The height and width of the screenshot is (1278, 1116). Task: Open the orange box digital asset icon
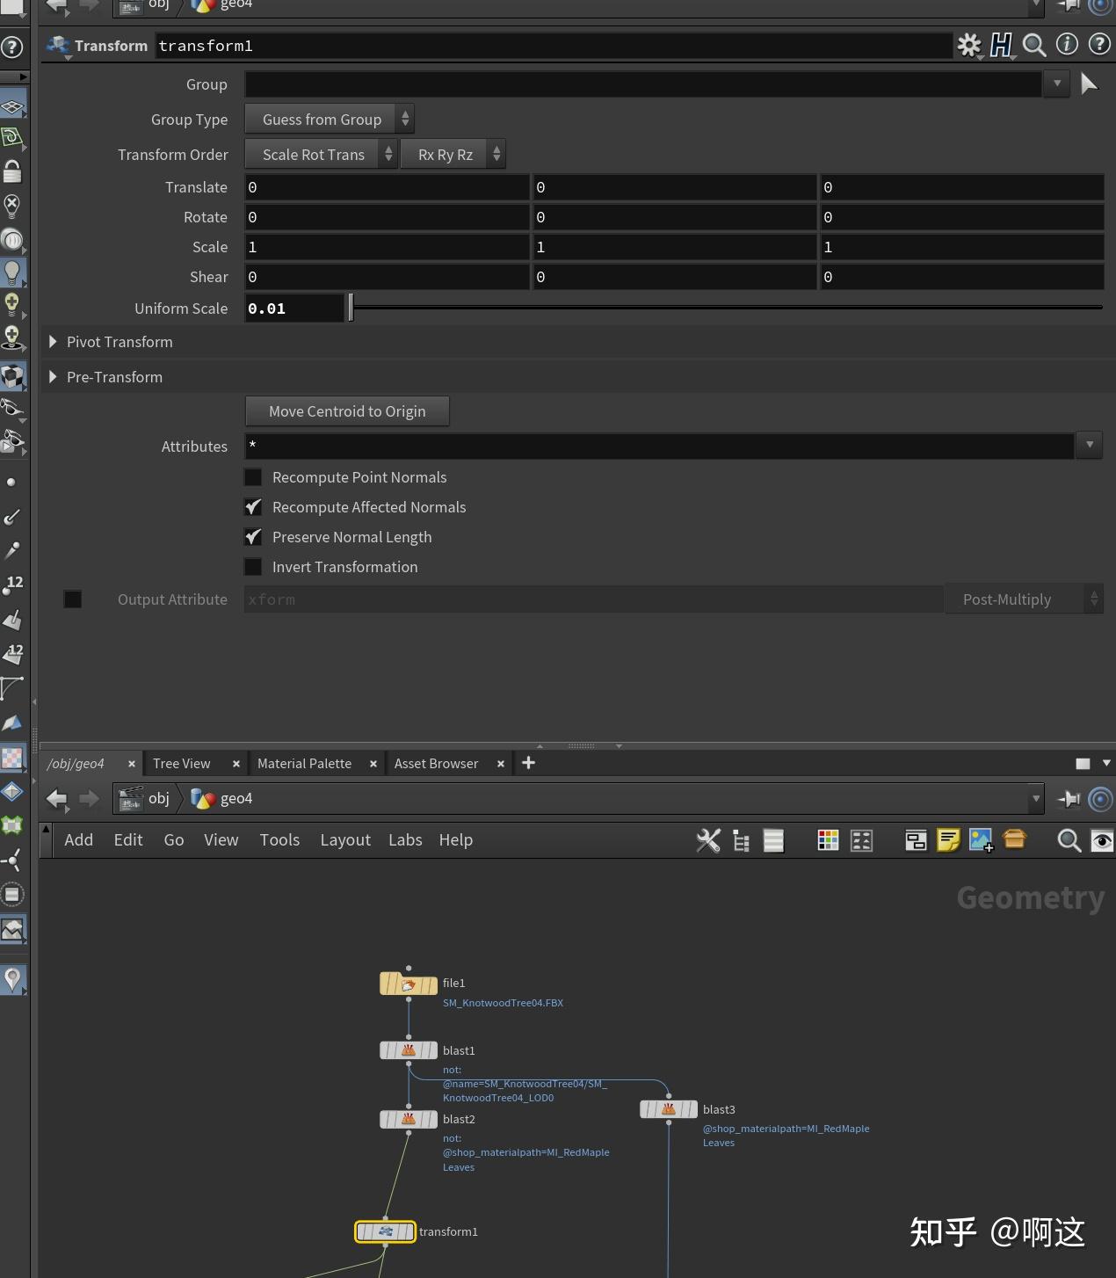click(x=1014, y=839)
